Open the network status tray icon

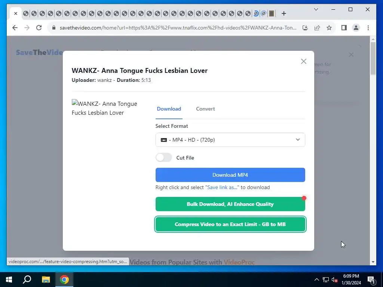pos(326,280)
